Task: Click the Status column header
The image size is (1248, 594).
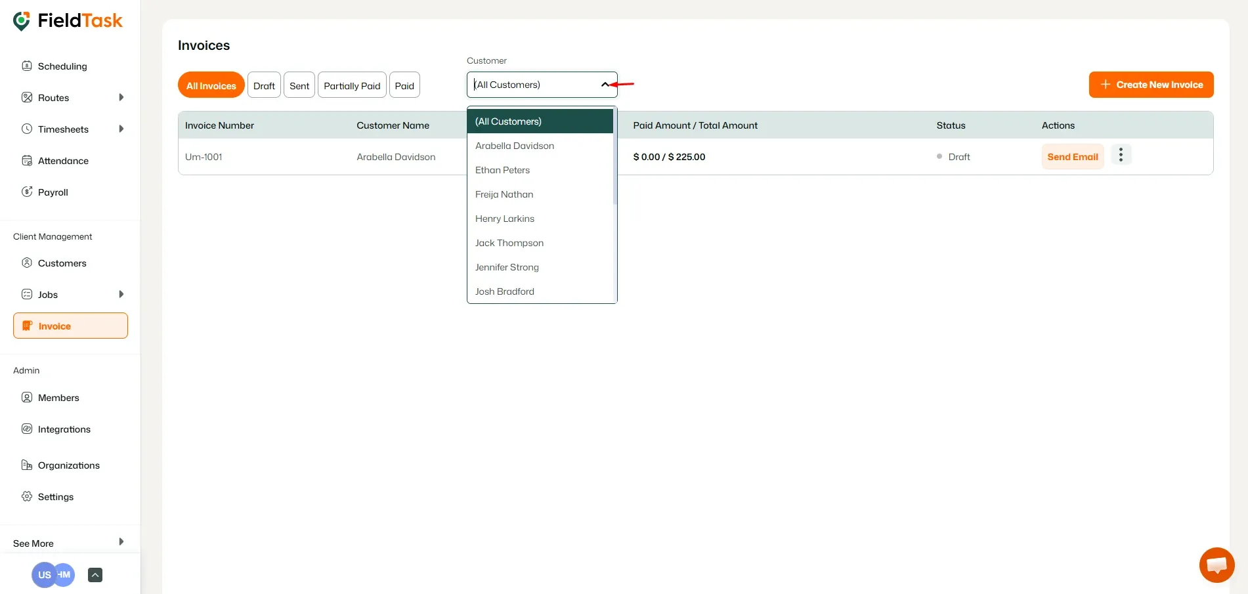Action: click(951, 125)
